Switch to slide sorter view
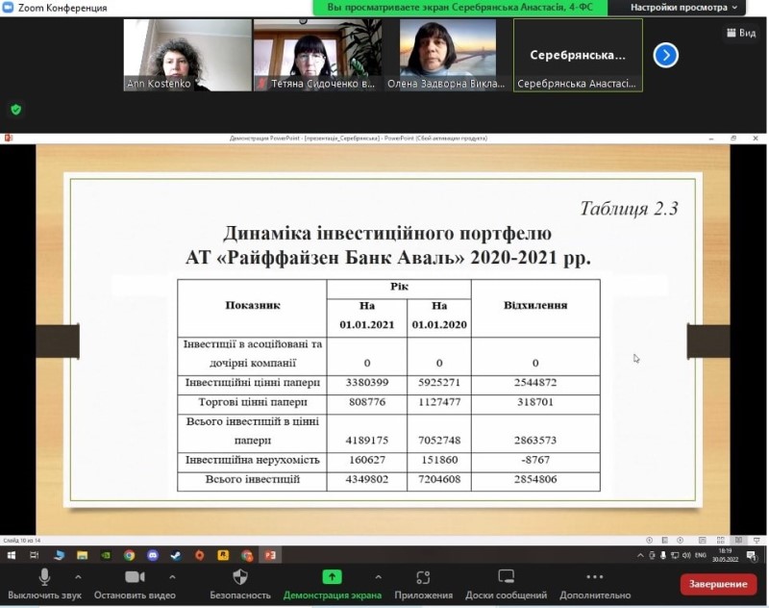The height and width of the screenshot is (608, 769). (720, 541)
